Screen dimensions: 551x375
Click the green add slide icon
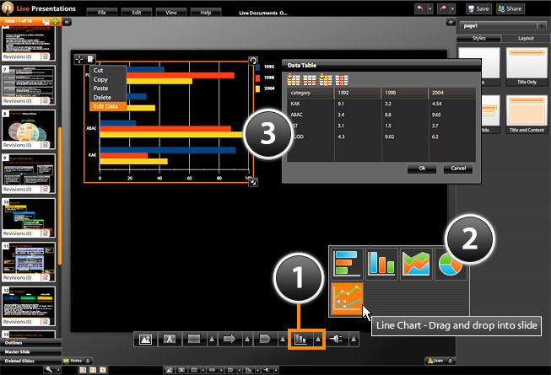(56, 21)
